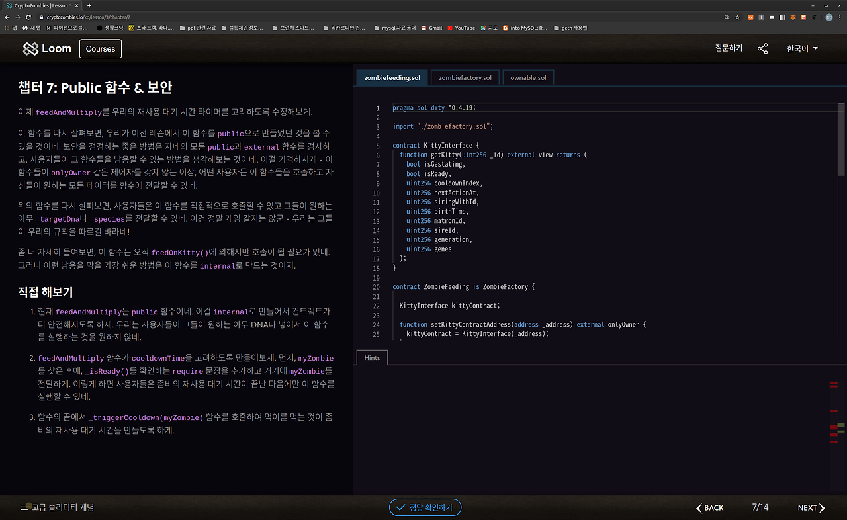Open the share icon in header

[762, 49]
